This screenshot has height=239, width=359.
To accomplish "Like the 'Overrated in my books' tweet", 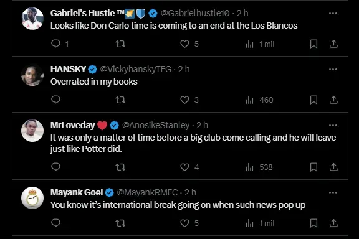I will click(x=184, y=100).
